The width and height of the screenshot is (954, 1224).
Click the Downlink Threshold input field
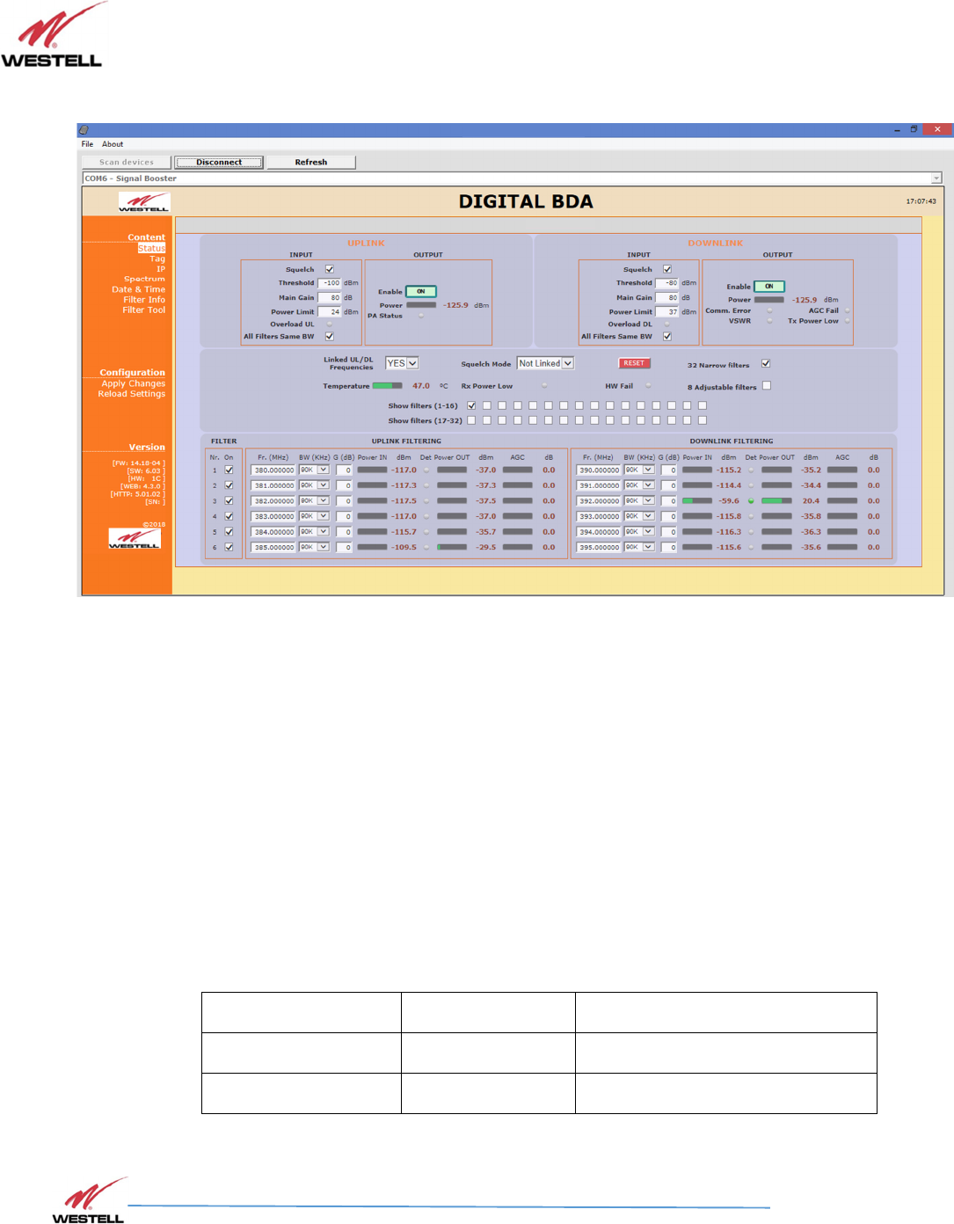tap(667, 283)
